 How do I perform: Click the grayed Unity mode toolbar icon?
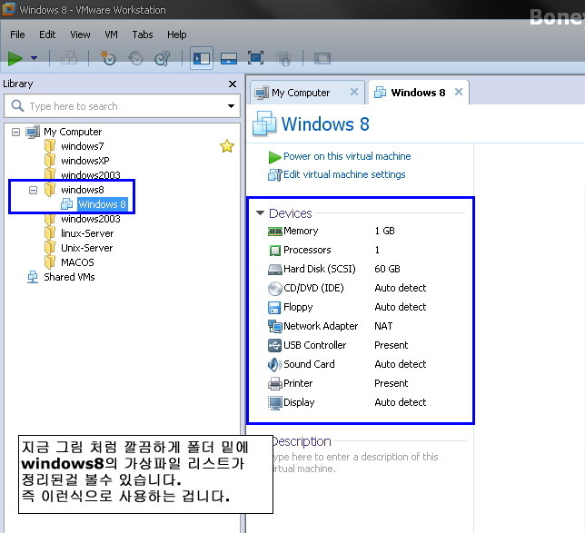pos(283,58)
